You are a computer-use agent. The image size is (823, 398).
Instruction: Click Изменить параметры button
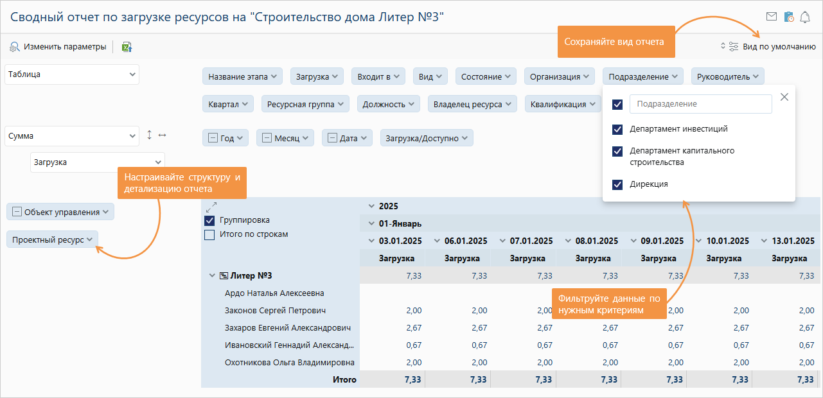tap(58, 47)
